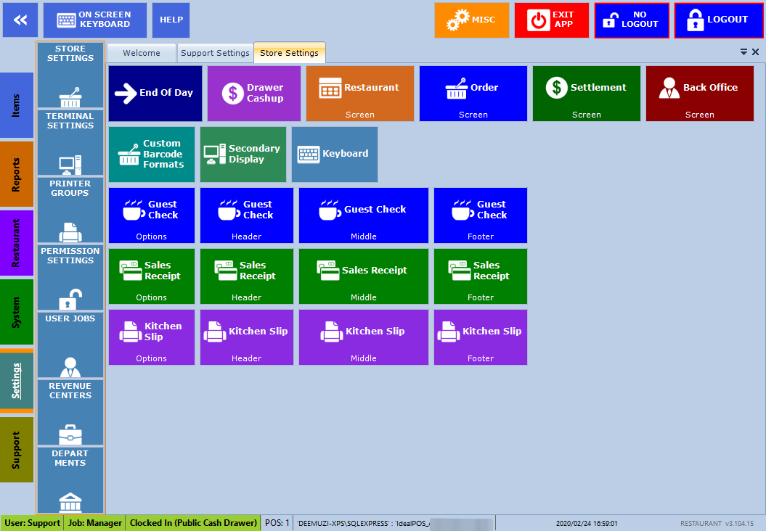Open Sales Receipt Header tile
This screenshot has width=766, height=531.
[247, 276]
